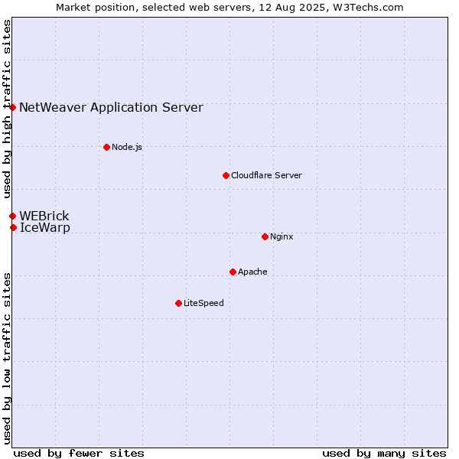Viewport: 459px width, 459px height.
Task: Click the LiteSpeed red marker
Action: (x=179, y=303)
